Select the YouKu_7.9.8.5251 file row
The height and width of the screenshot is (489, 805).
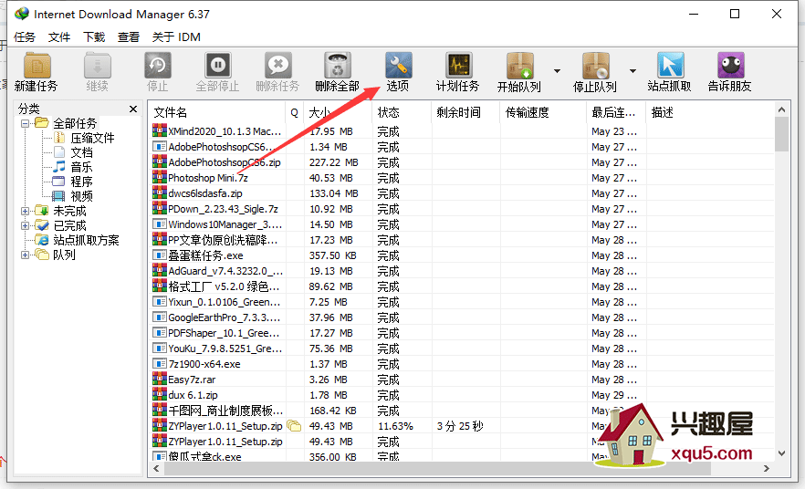coord(462,349)
